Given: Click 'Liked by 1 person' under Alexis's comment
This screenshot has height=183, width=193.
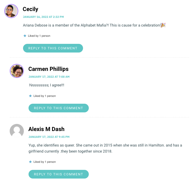Looking at the screenshot, I should [45, 162].
